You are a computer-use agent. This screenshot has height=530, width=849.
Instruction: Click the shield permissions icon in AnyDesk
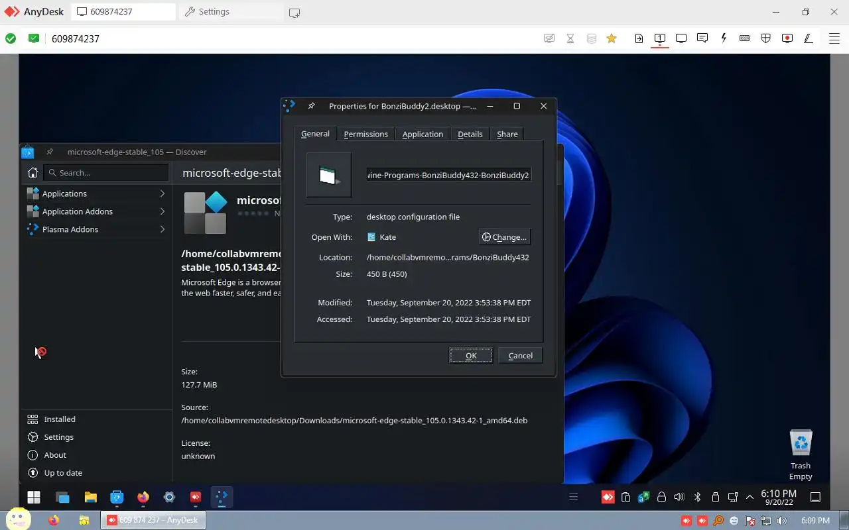(x=766, y=38)
